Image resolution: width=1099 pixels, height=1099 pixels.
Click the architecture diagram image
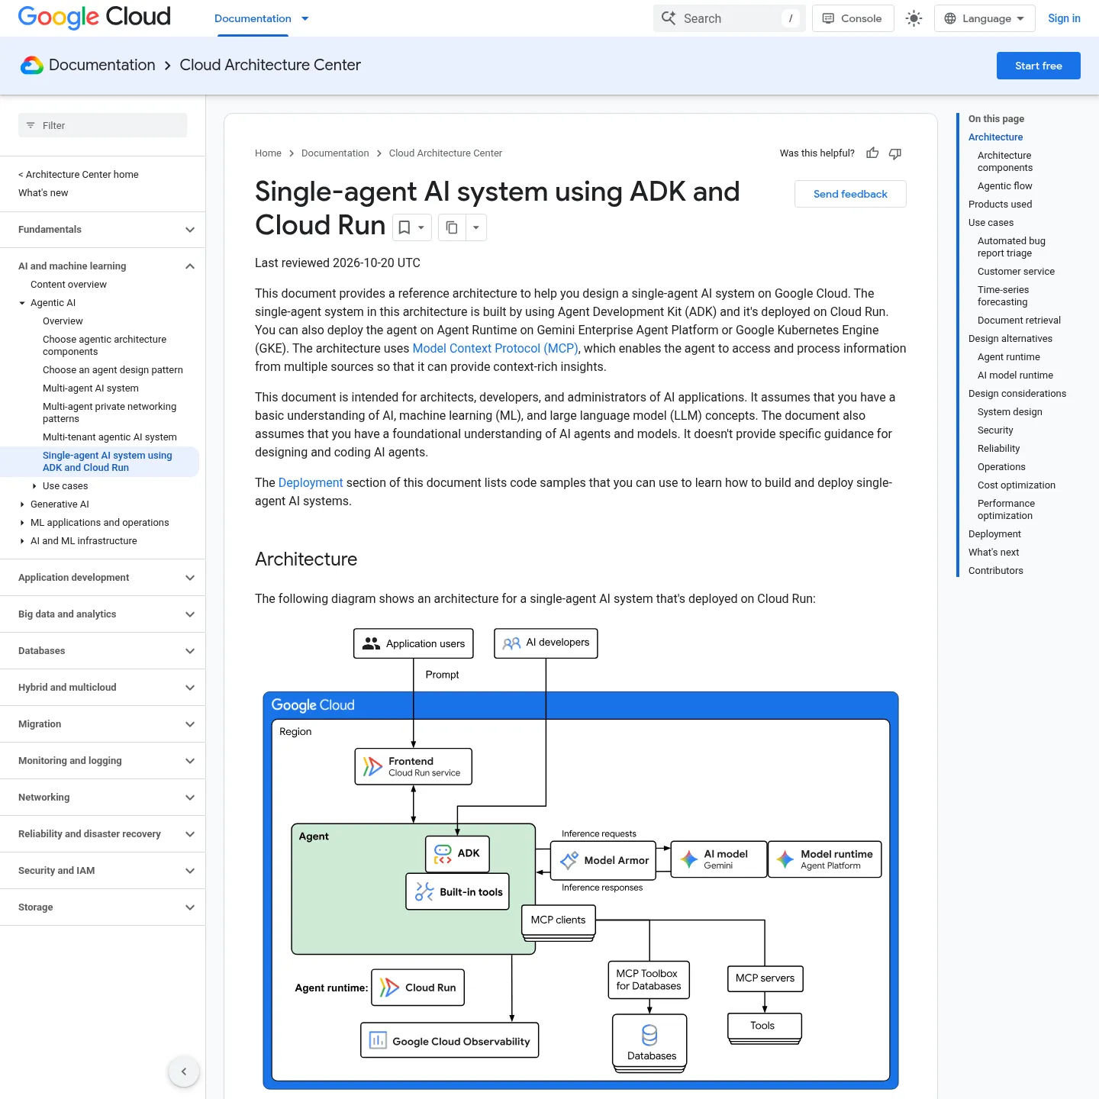(x=581, y=858)
